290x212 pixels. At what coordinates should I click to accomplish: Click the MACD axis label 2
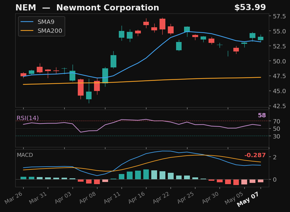[x=275, y=157]
